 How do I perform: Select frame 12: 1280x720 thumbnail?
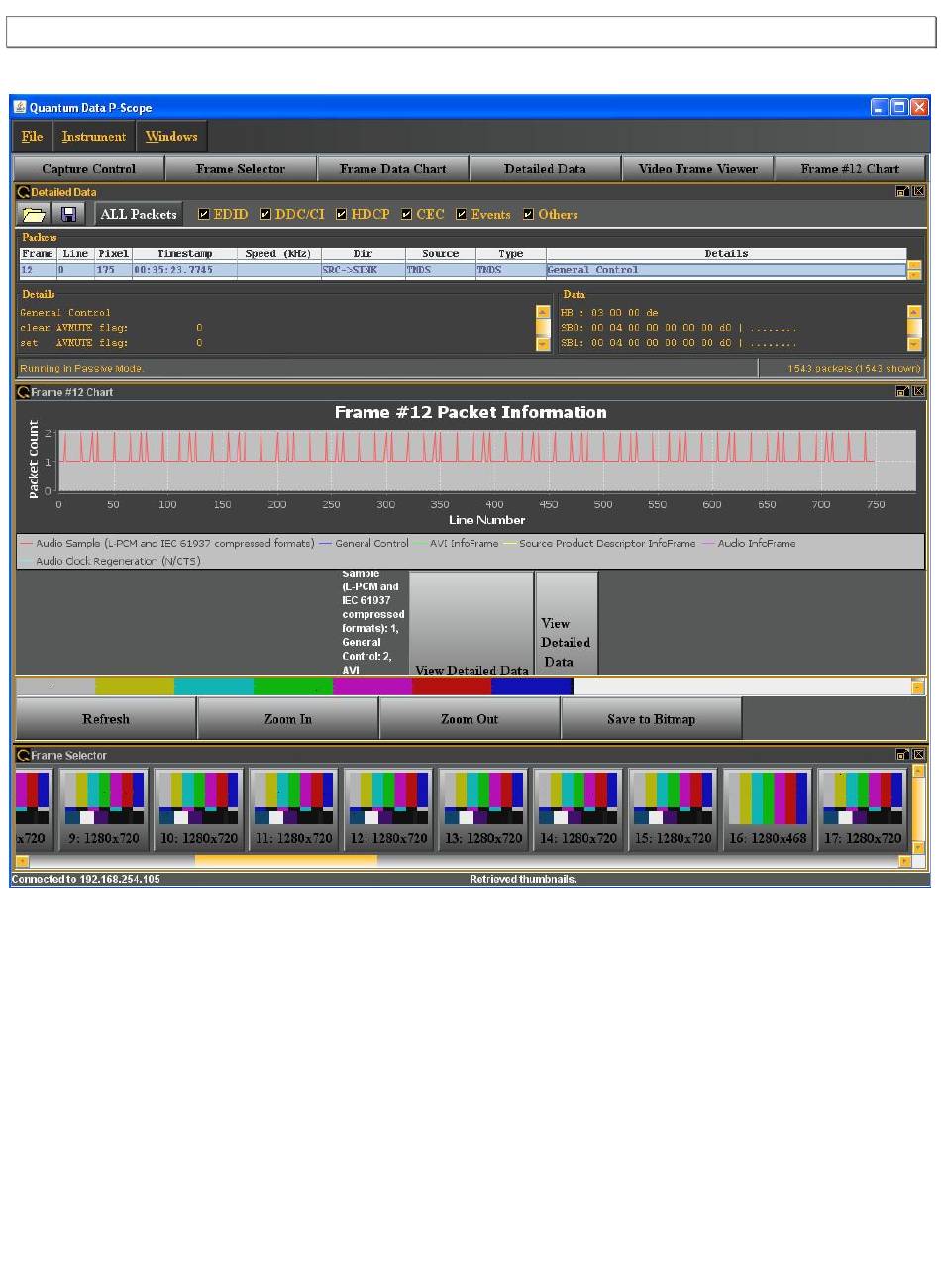[388, 808]
